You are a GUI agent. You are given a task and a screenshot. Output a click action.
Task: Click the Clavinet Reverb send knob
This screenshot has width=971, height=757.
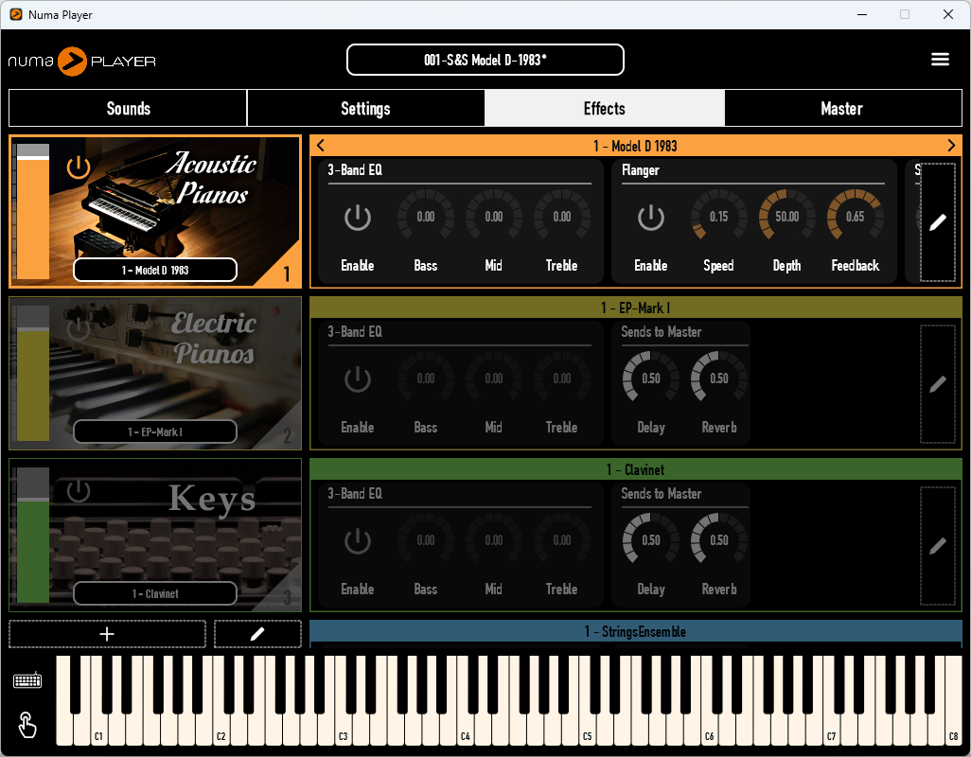coord(719,539)
